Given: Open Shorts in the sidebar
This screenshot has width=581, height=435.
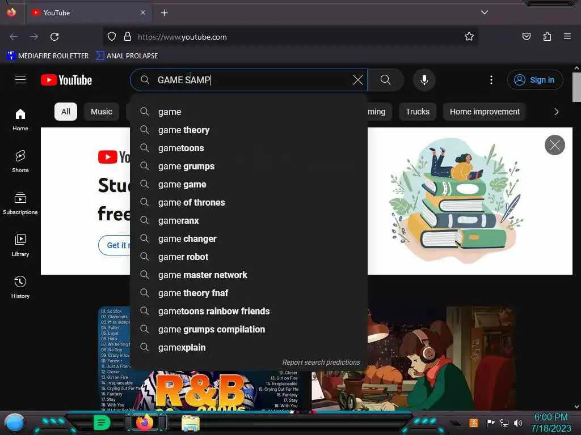Looking at the screenshot, I should [20, 161].
